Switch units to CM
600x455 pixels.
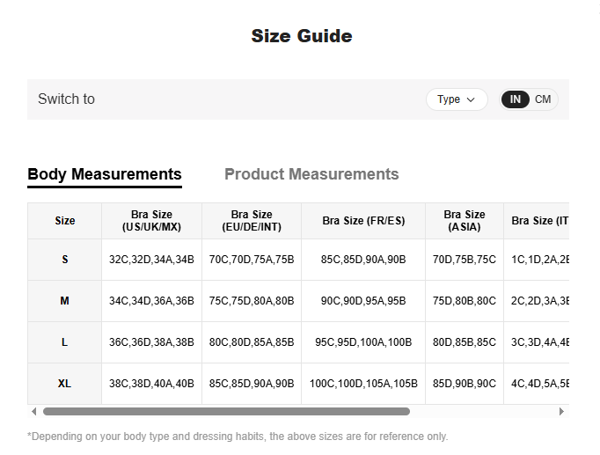coord(543,99)
